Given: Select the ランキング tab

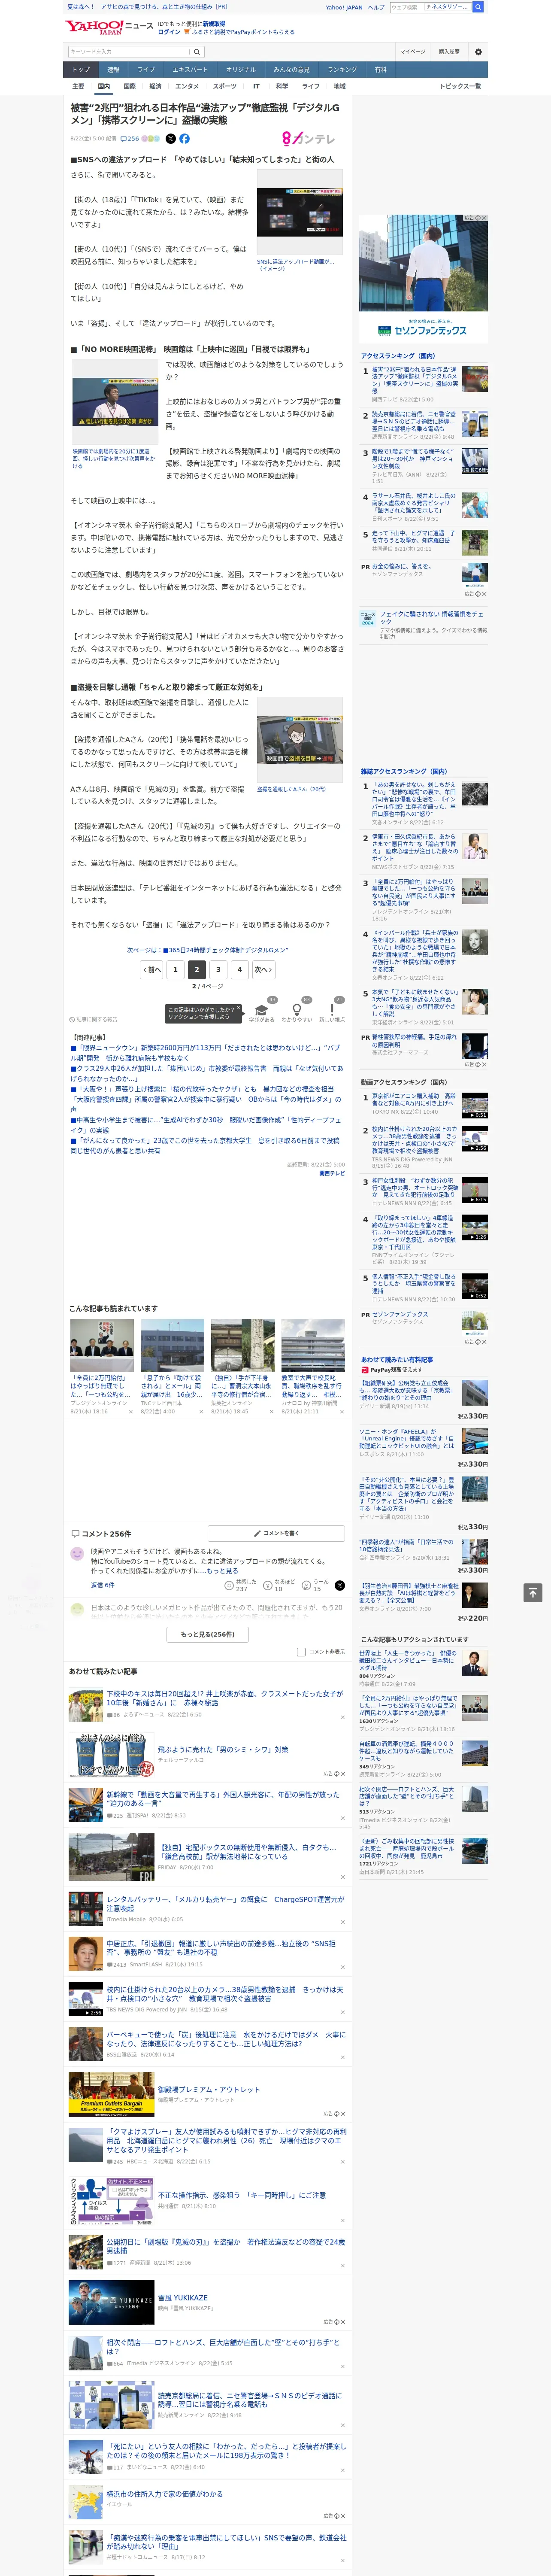Looking at the screenshot, I should pyautogui.click(x=342, y=70).
